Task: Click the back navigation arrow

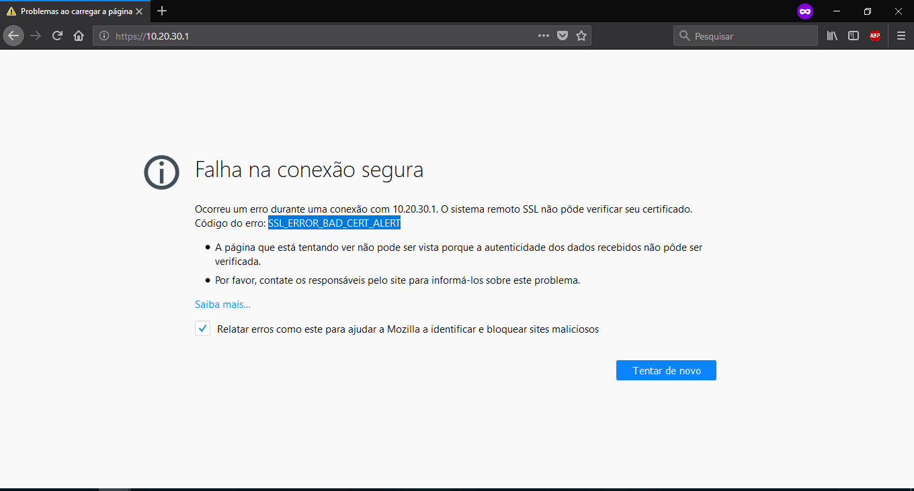Action: point(13,36)
